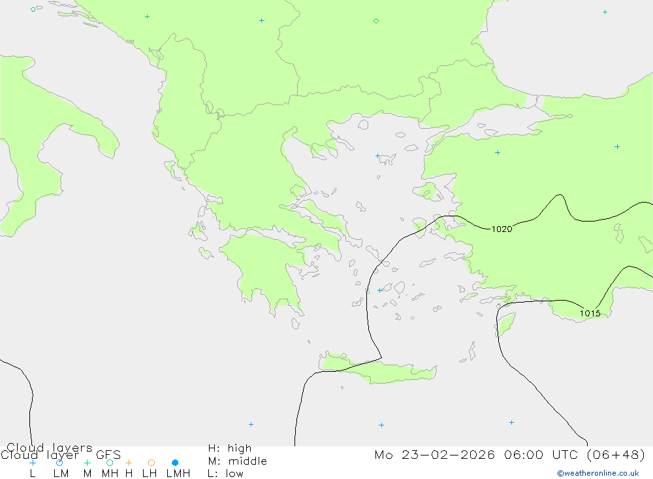Click the blue plus L legend symbol

pyautogui.click(x=33, y=463)
